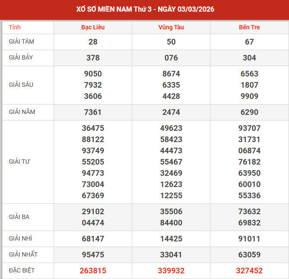Screen dimensions: 289x279
Task: Select Bạc Liêu first prize number 95475
Action: pos(93,255)
